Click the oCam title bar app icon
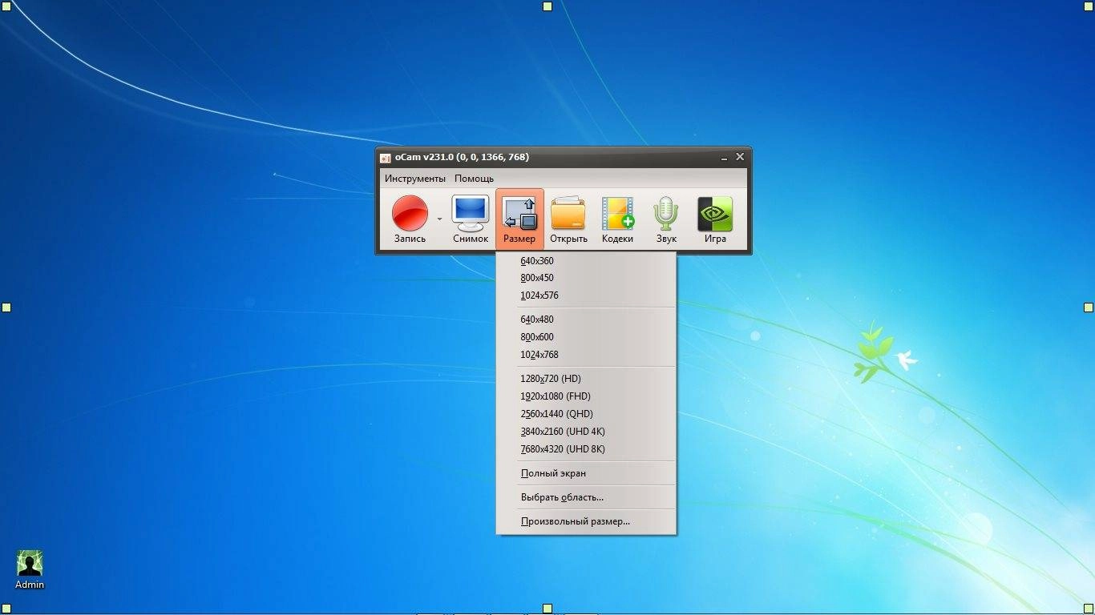Viewport: 1095px width, 615px height. [385, 158]
